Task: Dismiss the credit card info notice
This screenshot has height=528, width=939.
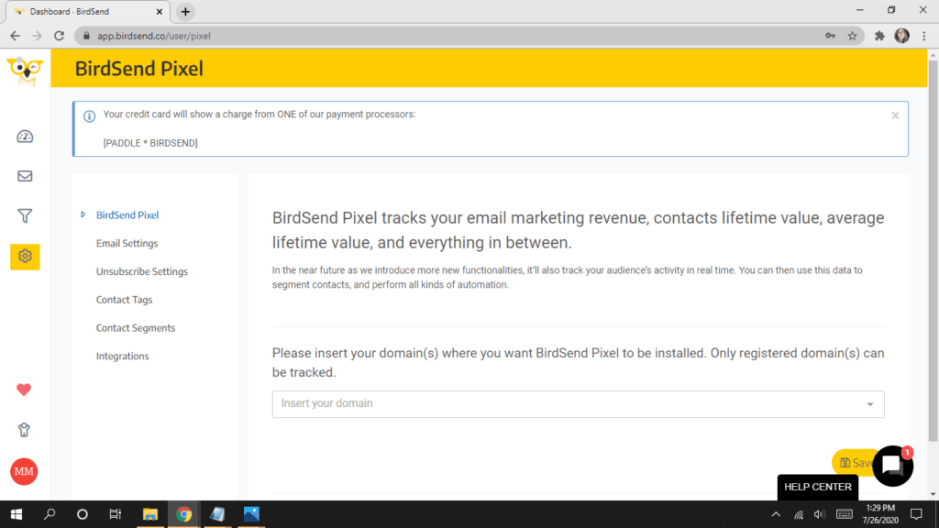Action: [895, 115]
